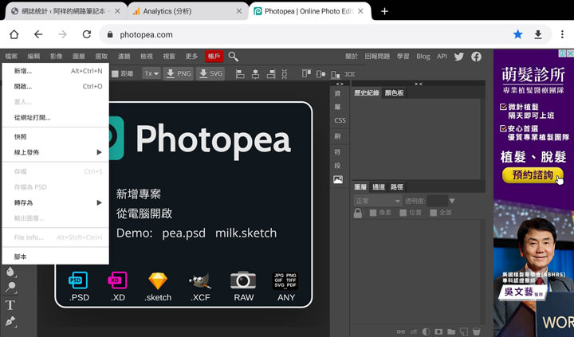Switch to the Analytics (分析) browser tab
The width and height of the screenshot is (574, 337).
click(x=188, y=11)
